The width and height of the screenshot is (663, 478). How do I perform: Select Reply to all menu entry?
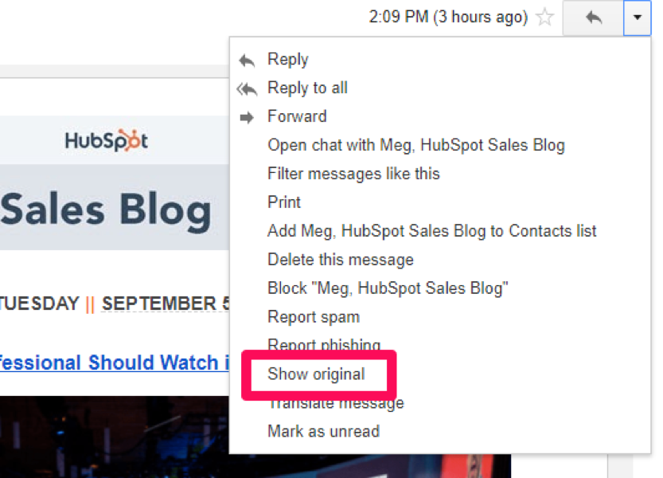tap(307, 88)
